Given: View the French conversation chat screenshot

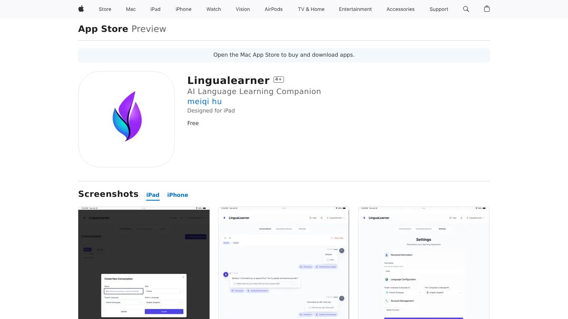Looking at the screenshot, I should pyautogui.click(x=284, y=263).
